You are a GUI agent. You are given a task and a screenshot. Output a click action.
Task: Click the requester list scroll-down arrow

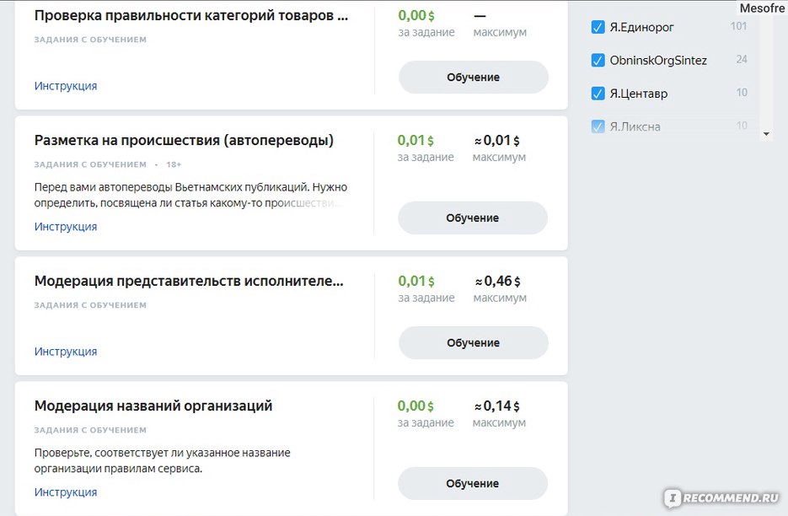(766, 134)
